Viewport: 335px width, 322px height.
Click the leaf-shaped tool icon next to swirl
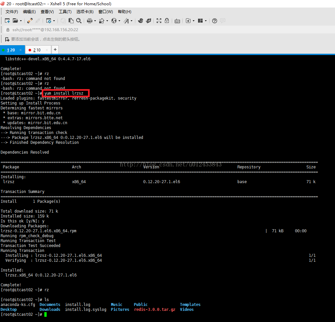tap(148, 21)
